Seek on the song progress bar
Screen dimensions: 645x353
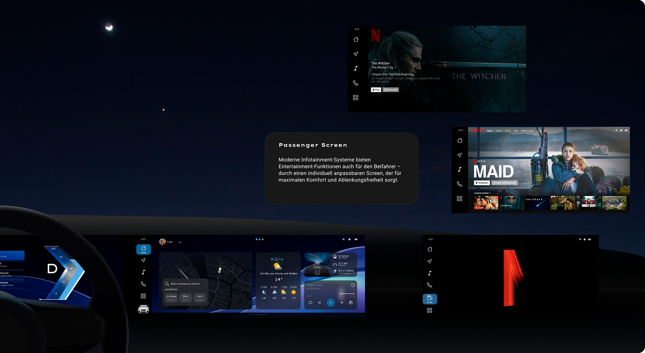[x=331, y=294]
